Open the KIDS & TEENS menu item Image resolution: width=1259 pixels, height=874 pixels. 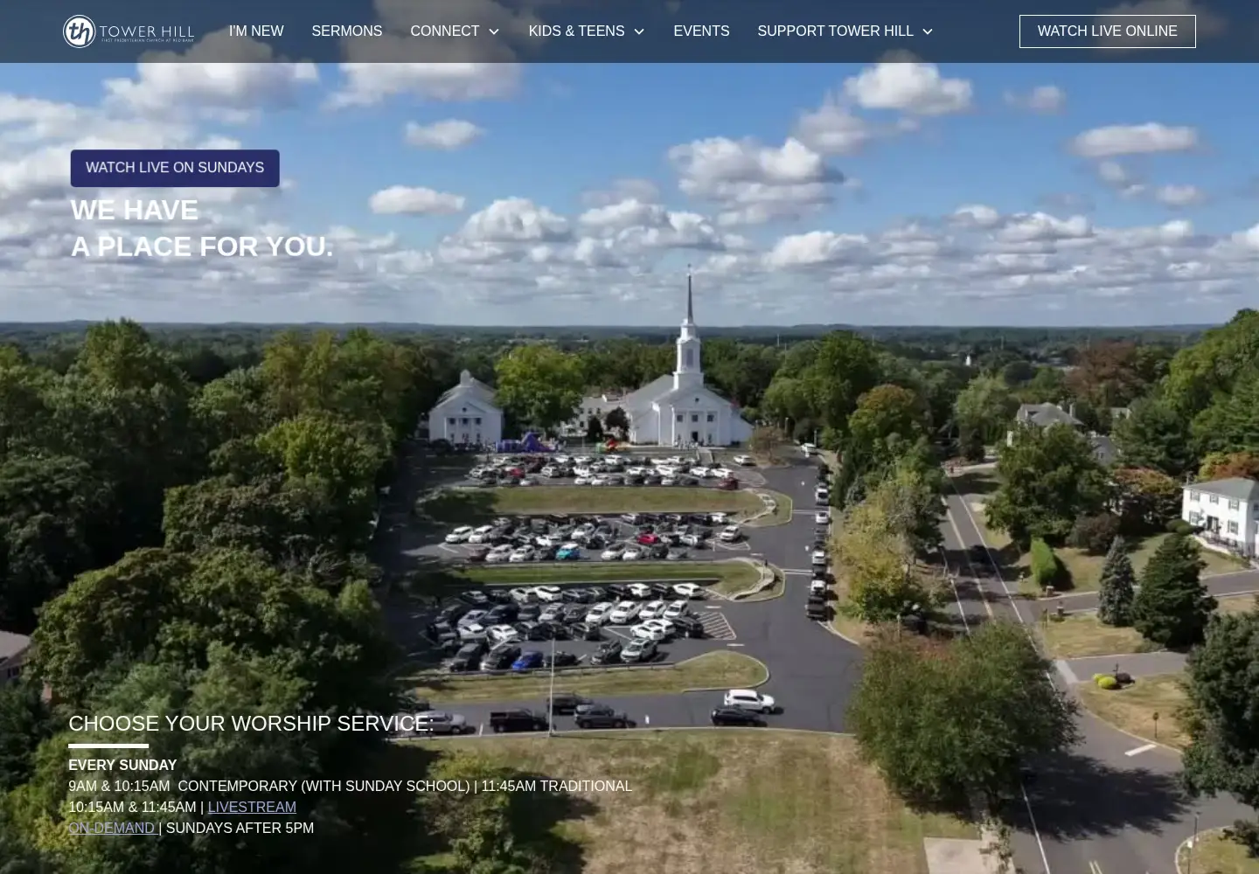[x=576, y=31]
